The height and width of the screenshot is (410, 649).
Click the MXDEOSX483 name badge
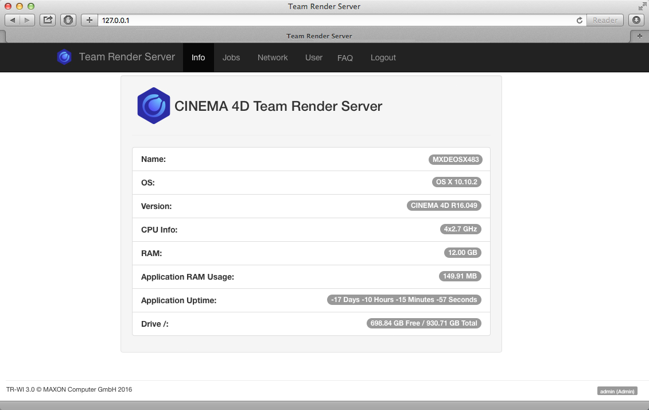pos(455,160)
